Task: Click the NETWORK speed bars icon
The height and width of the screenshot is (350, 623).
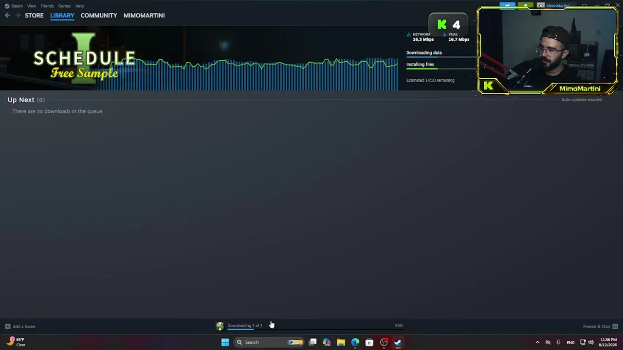Action: coord(409,35)
